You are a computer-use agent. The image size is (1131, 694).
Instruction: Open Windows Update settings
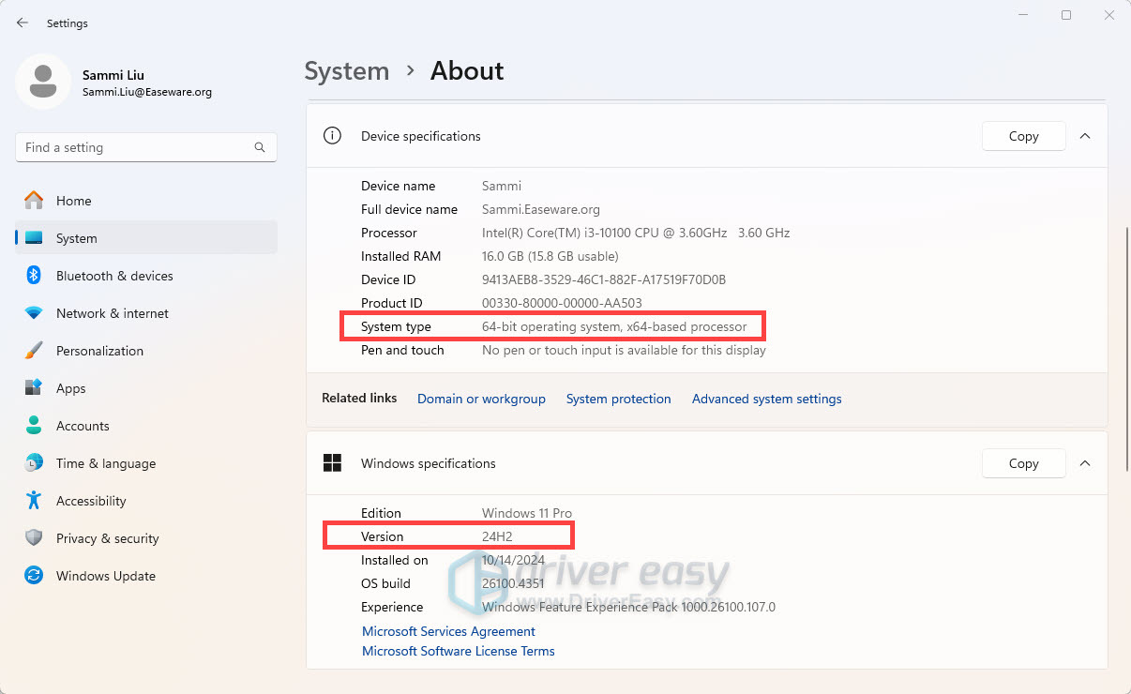(146, 576)
